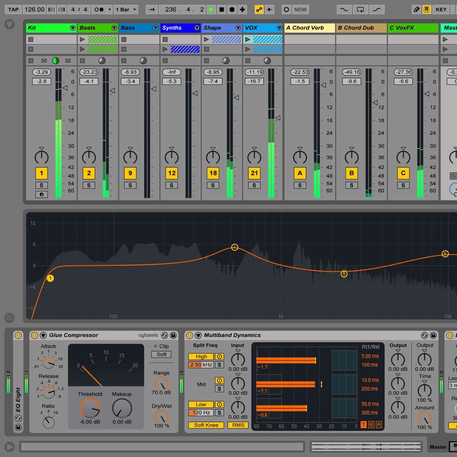This screenshot has width=457, height=457.
Task: Select the Synths track header
Action: point(176,28)
